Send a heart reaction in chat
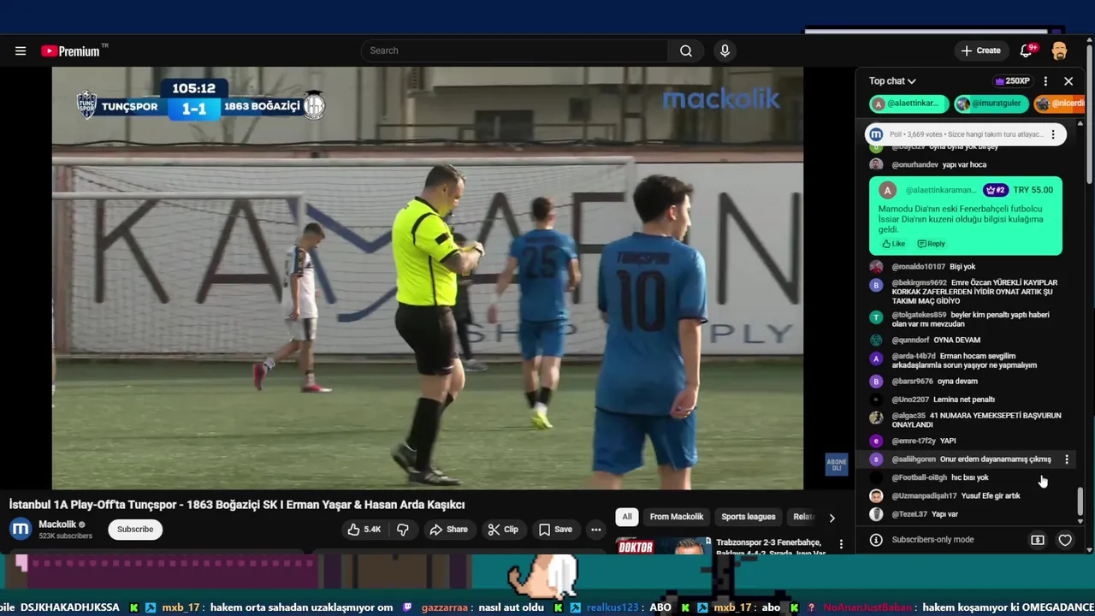Image resolution: width=1095 pixels, height=616 pixels. [x=1065, y=540]
